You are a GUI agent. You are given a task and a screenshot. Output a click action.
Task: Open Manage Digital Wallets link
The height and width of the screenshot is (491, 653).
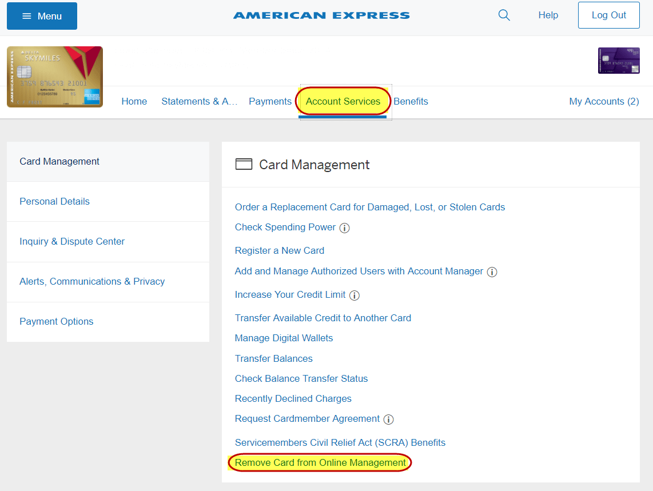[x=284, y=338]
